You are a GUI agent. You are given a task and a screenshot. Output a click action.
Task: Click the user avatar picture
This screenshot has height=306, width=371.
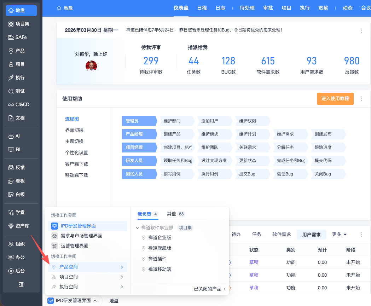coord(91,66)
